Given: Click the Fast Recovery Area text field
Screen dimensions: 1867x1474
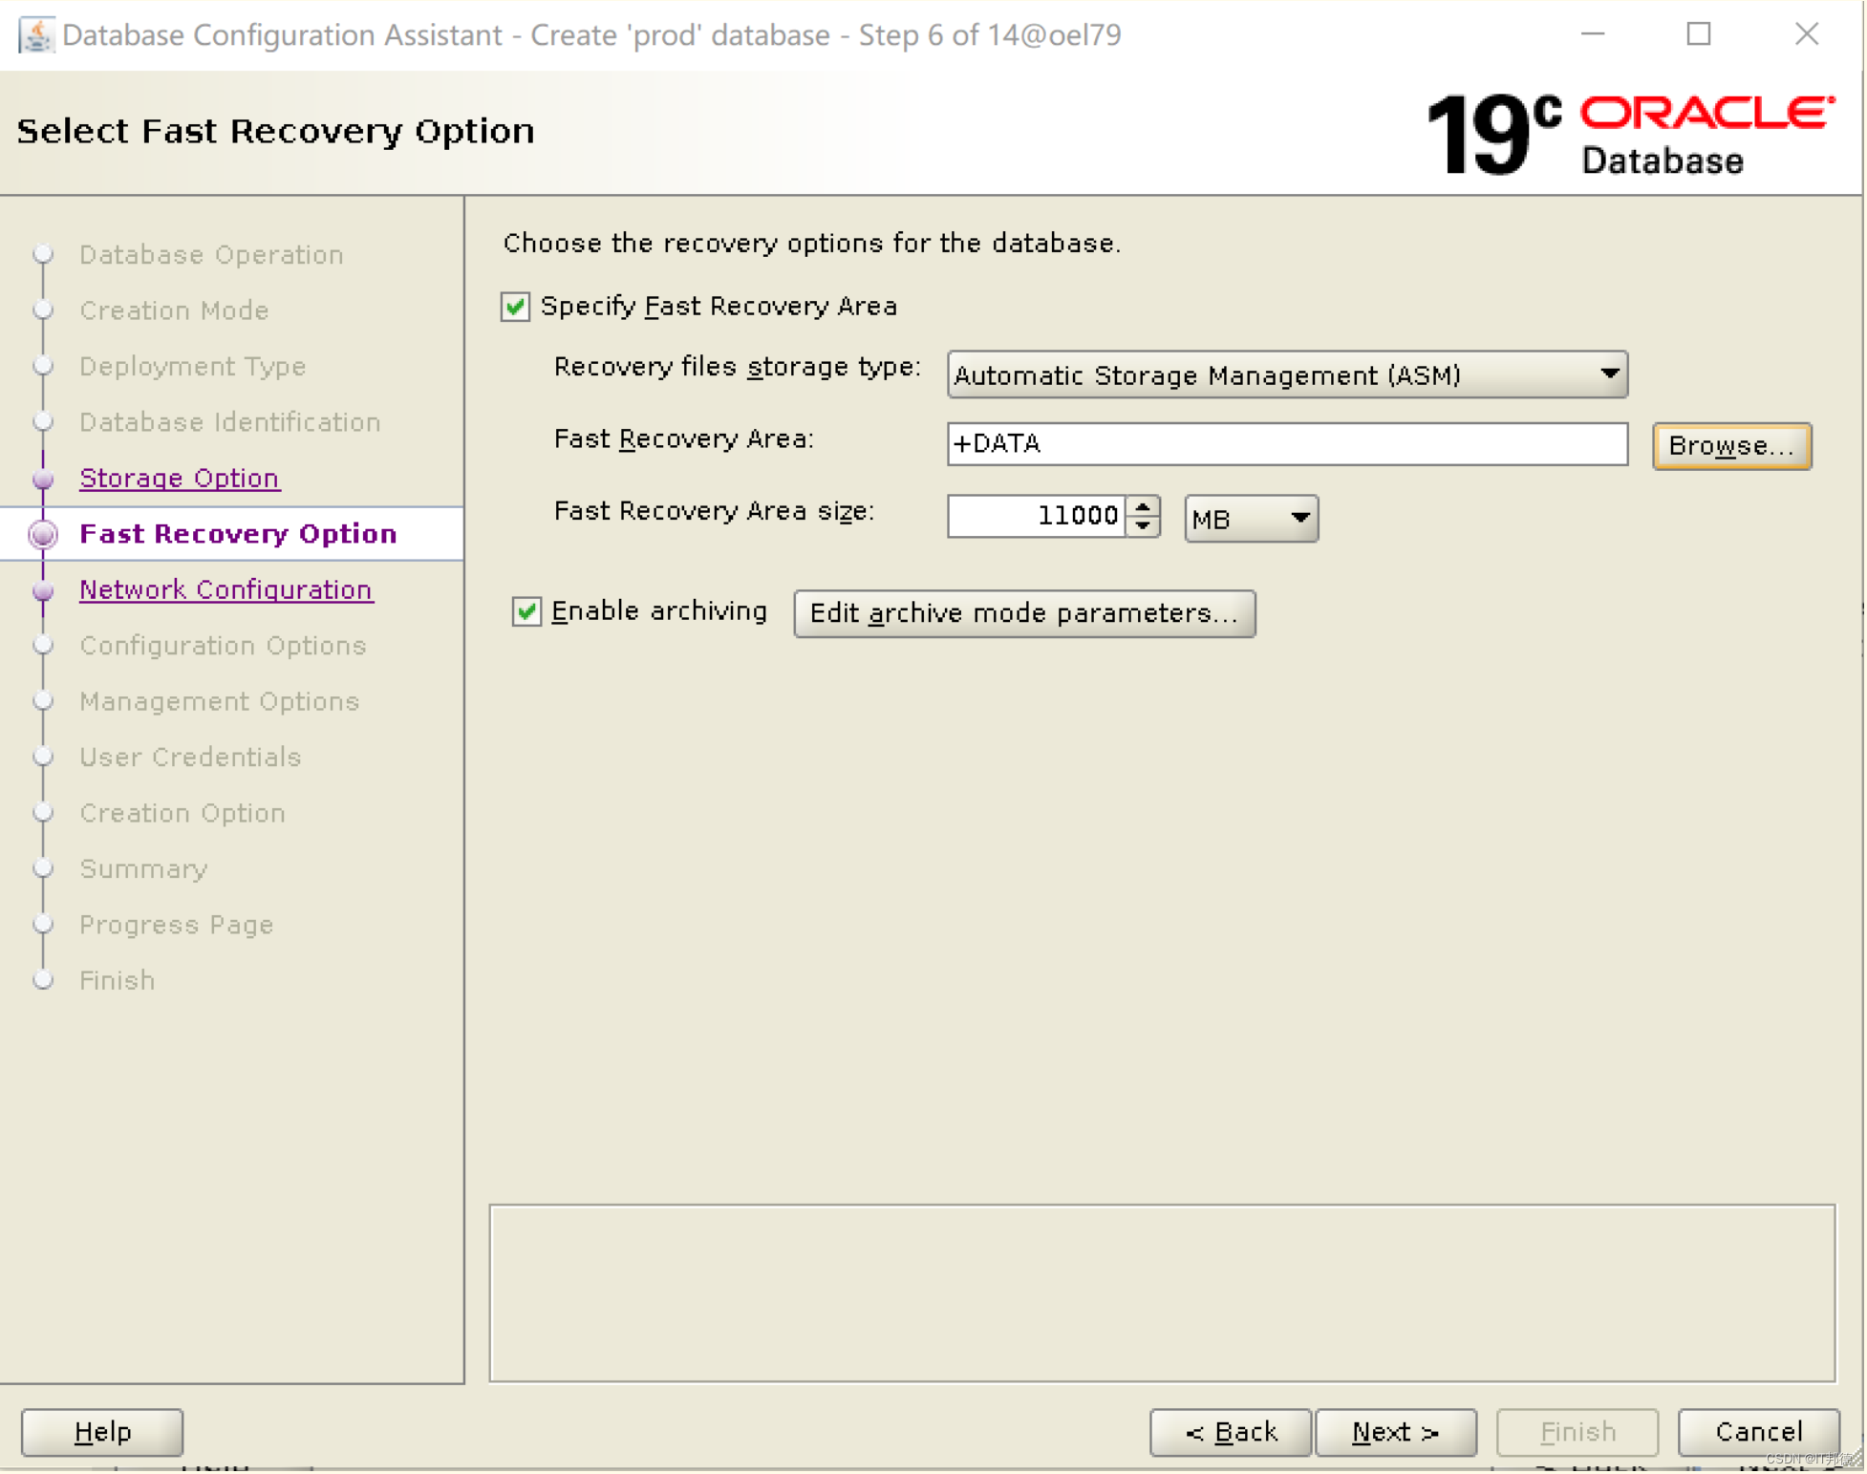Looking at the screenshot, I should 1287,444.
